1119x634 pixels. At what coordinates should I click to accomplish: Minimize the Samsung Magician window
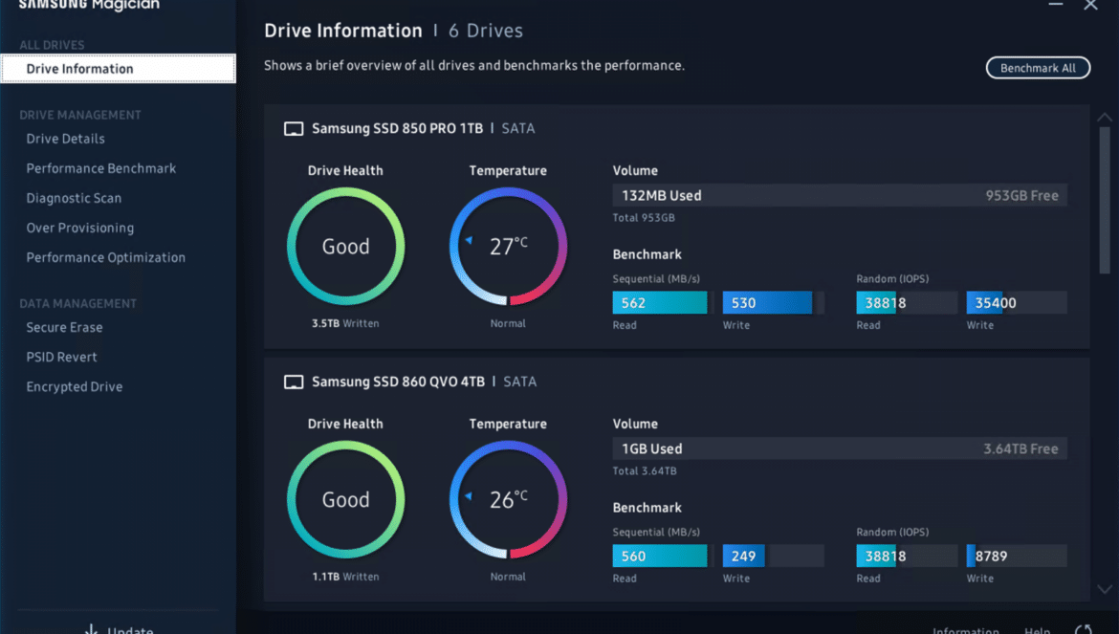tap(1056, 4)
